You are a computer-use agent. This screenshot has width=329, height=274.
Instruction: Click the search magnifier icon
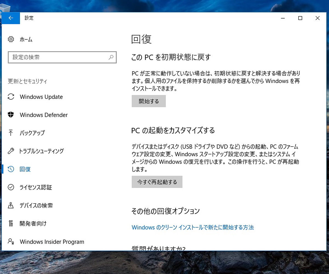pos(111,57)
